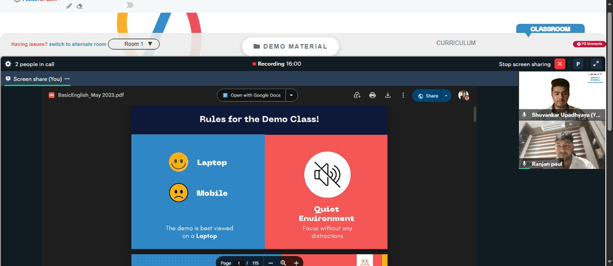Screen dimensions: 613x266
Task: Click the magnifier zoom reset icon
Action: pyautogui.click(x=283, y=263)
